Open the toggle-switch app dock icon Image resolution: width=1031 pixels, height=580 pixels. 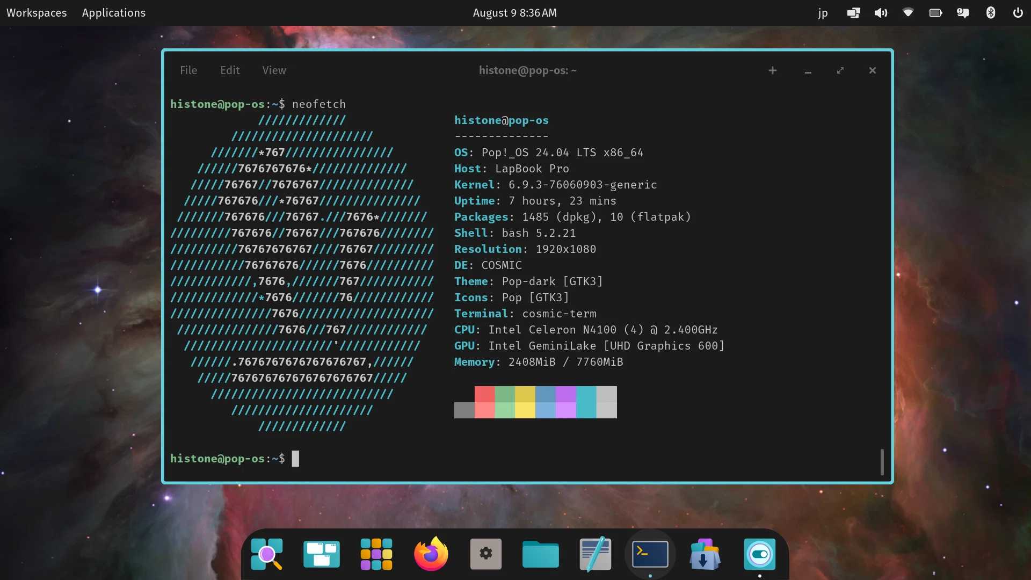[x=760, y=554]
